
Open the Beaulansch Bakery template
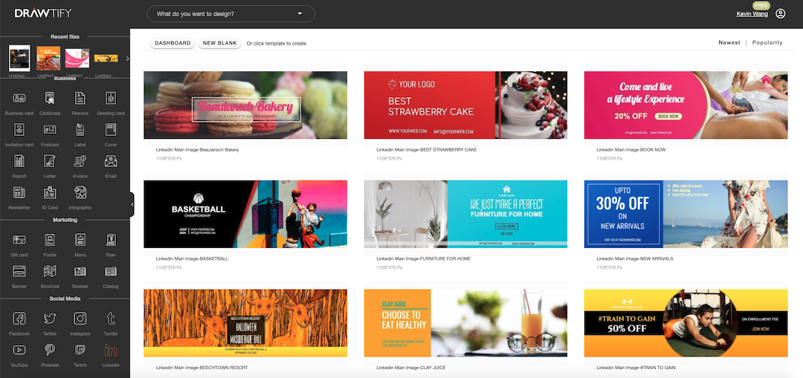[x=245, y=105]
